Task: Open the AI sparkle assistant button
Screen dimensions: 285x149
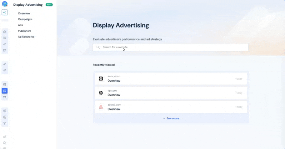Action: pos(5,13)
